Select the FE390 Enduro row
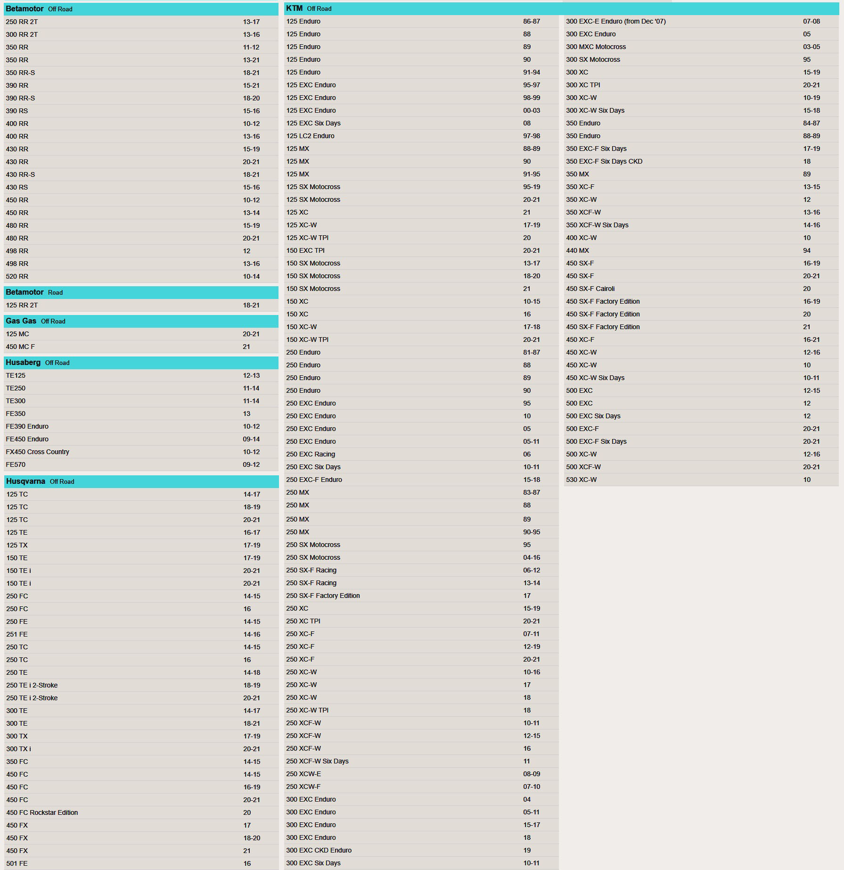844x870 pixels. pos(141,426)
